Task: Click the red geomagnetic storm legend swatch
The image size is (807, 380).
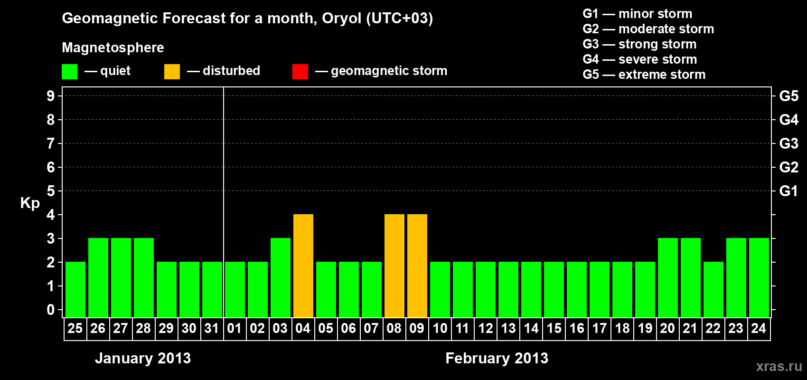Action: (300, 72)
